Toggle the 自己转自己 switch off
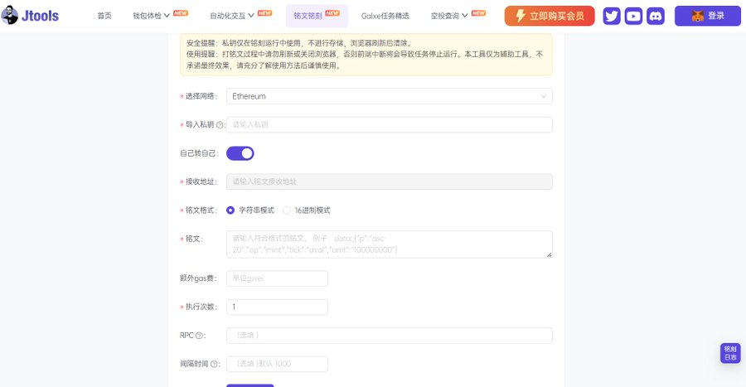Image resolution: width=746 pixels, height=387 pixels. tap(240, 153)
